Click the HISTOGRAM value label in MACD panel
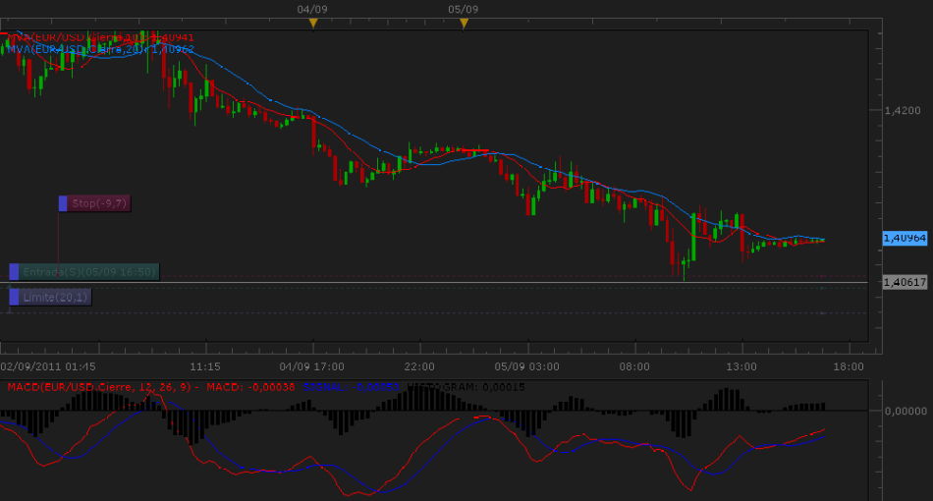This screenshot has width=933, height=501. coord(453,386)
